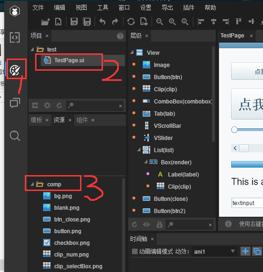Click the blue plus add animation button
The width and height of the screenshot is (263, 272).
[x=245, y=251]
